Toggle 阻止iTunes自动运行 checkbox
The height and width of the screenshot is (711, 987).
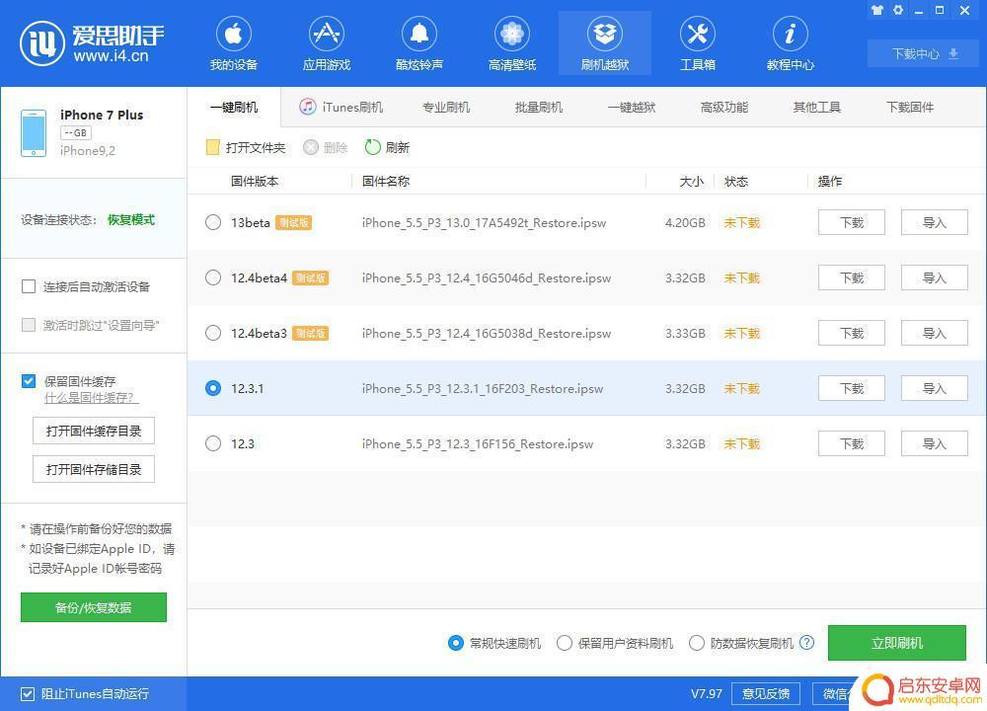27,694
